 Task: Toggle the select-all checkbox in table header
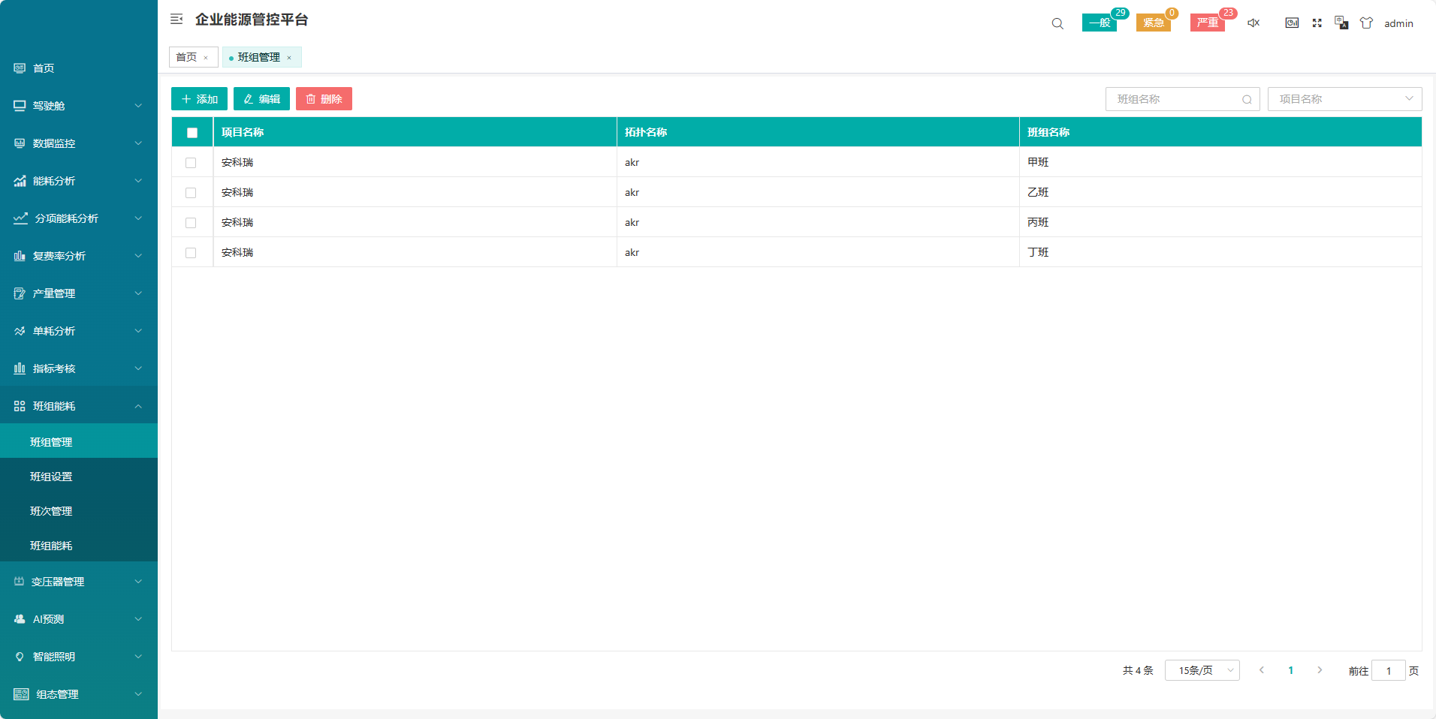point(192,133)
